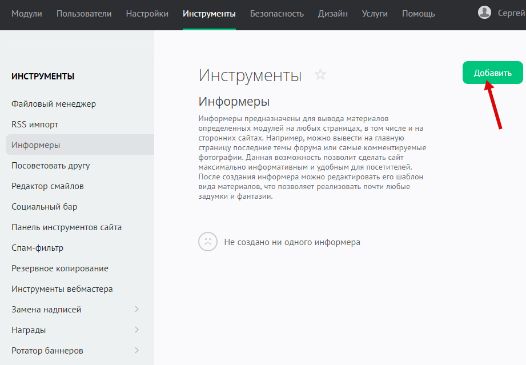Open Файловый менеджер in the sidebar
The width and height of the screenshot is (526, 365).
54,104
